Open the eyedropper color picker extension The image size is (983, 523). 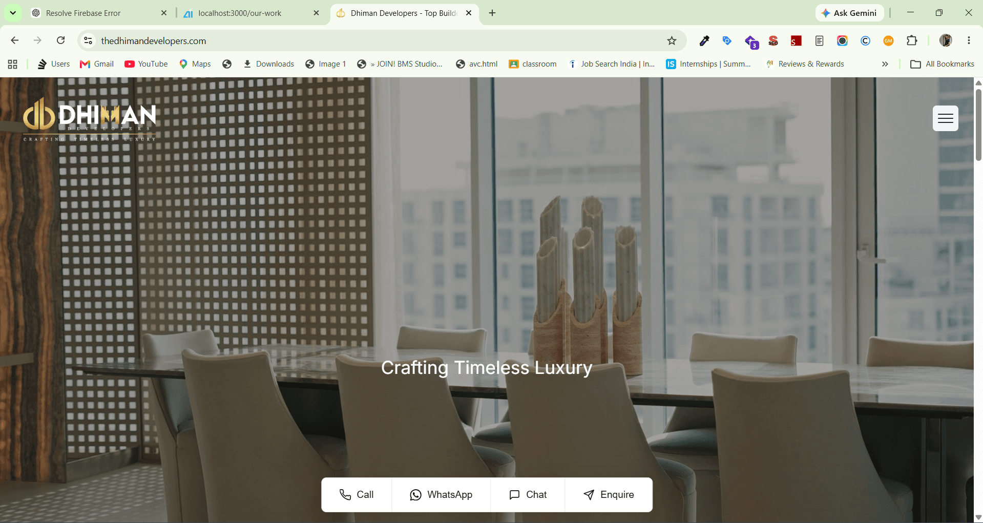pos(704,40)
